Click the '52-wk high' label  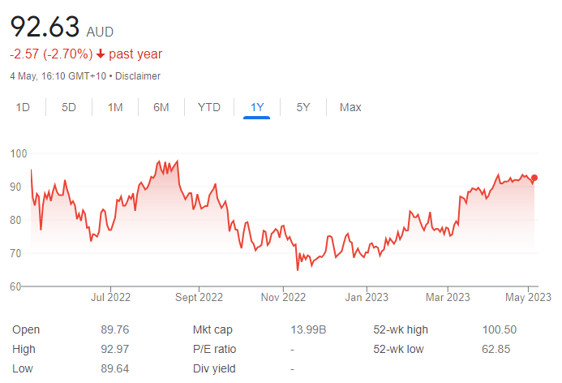401,329
